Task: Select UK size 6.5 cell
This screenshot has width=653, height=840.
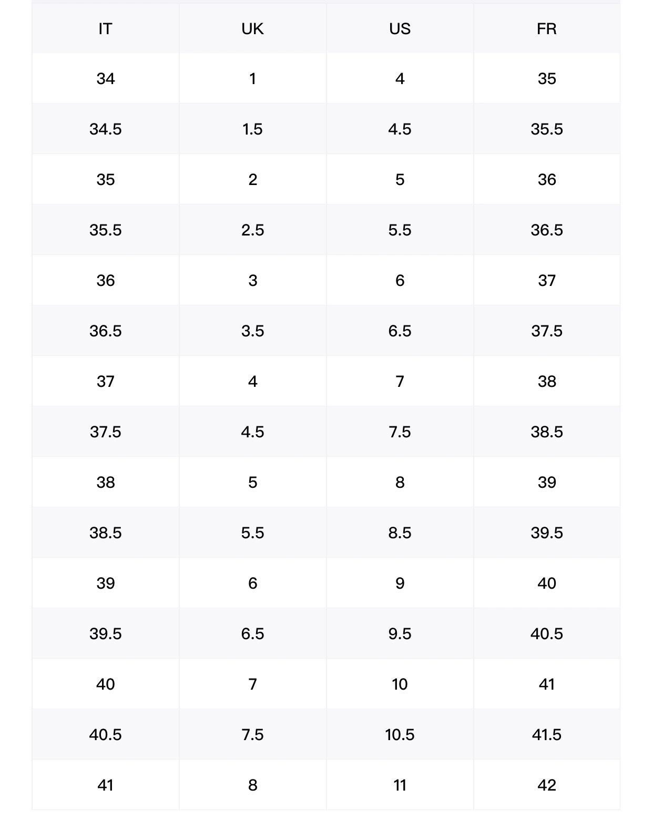Action: click(252, 634)
